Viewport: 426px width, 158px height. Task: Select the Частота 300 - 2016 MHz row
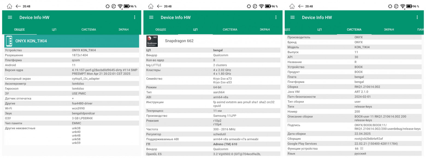coord(213,129)
